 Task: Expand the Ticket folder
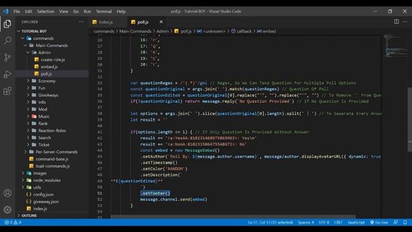(44, 144)
